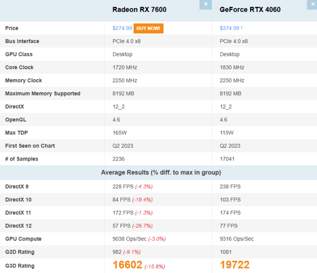The width and height of the screenshot is (317, 273).
Task: Click the 57 FPS DirectX 12 result
Action: (121, 226)
